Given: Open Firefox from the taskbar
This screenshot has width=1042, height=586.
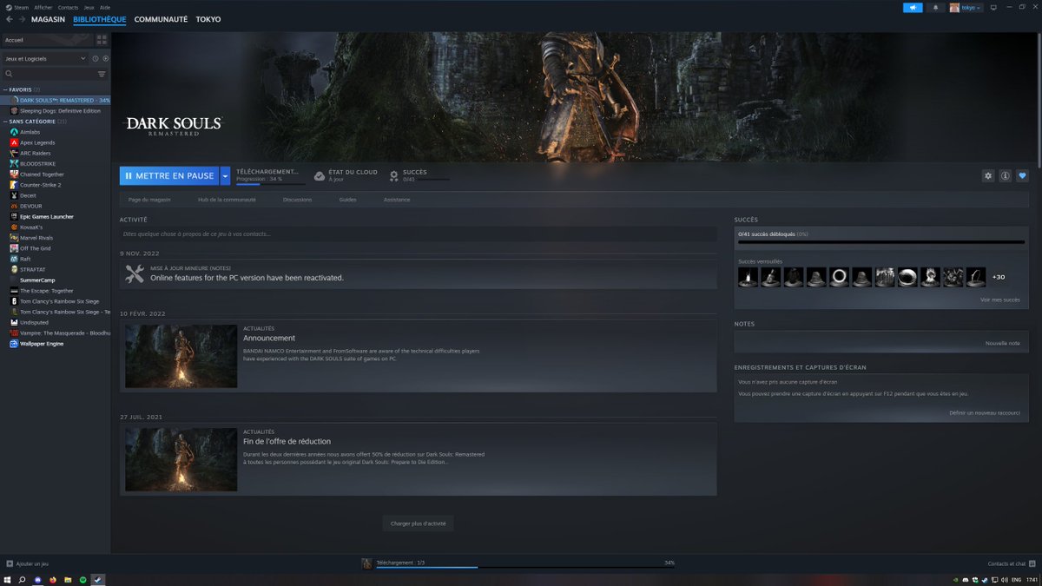Looking at the screenshot, I should [x=53, y=579].
